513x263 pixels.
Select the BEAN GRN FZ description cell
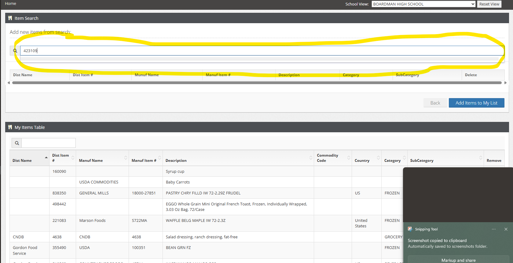pos(238,250)
